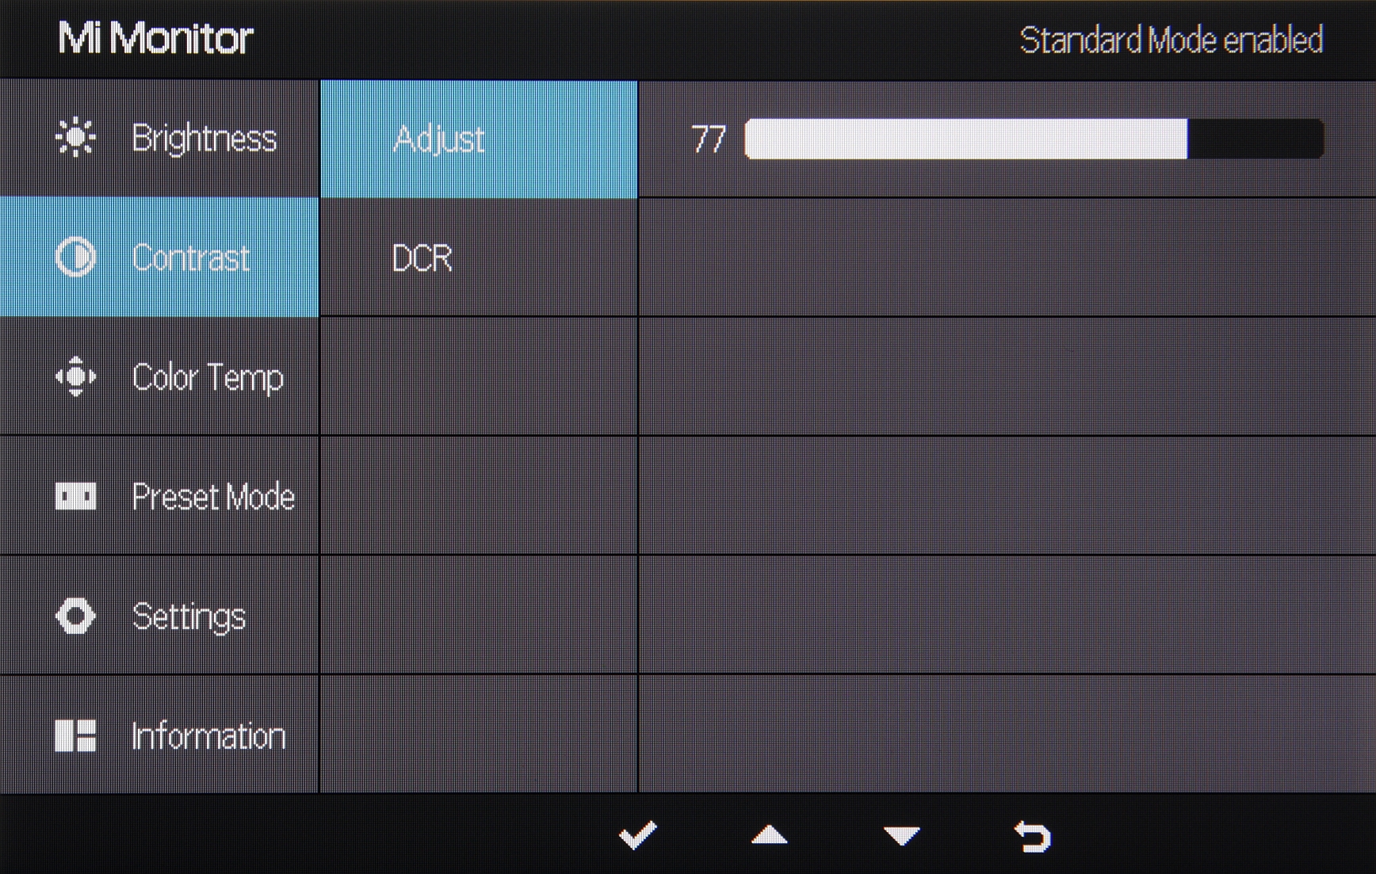Click the contrast level slider bar
The image size is (1376, 874).
coord(1034,139)
